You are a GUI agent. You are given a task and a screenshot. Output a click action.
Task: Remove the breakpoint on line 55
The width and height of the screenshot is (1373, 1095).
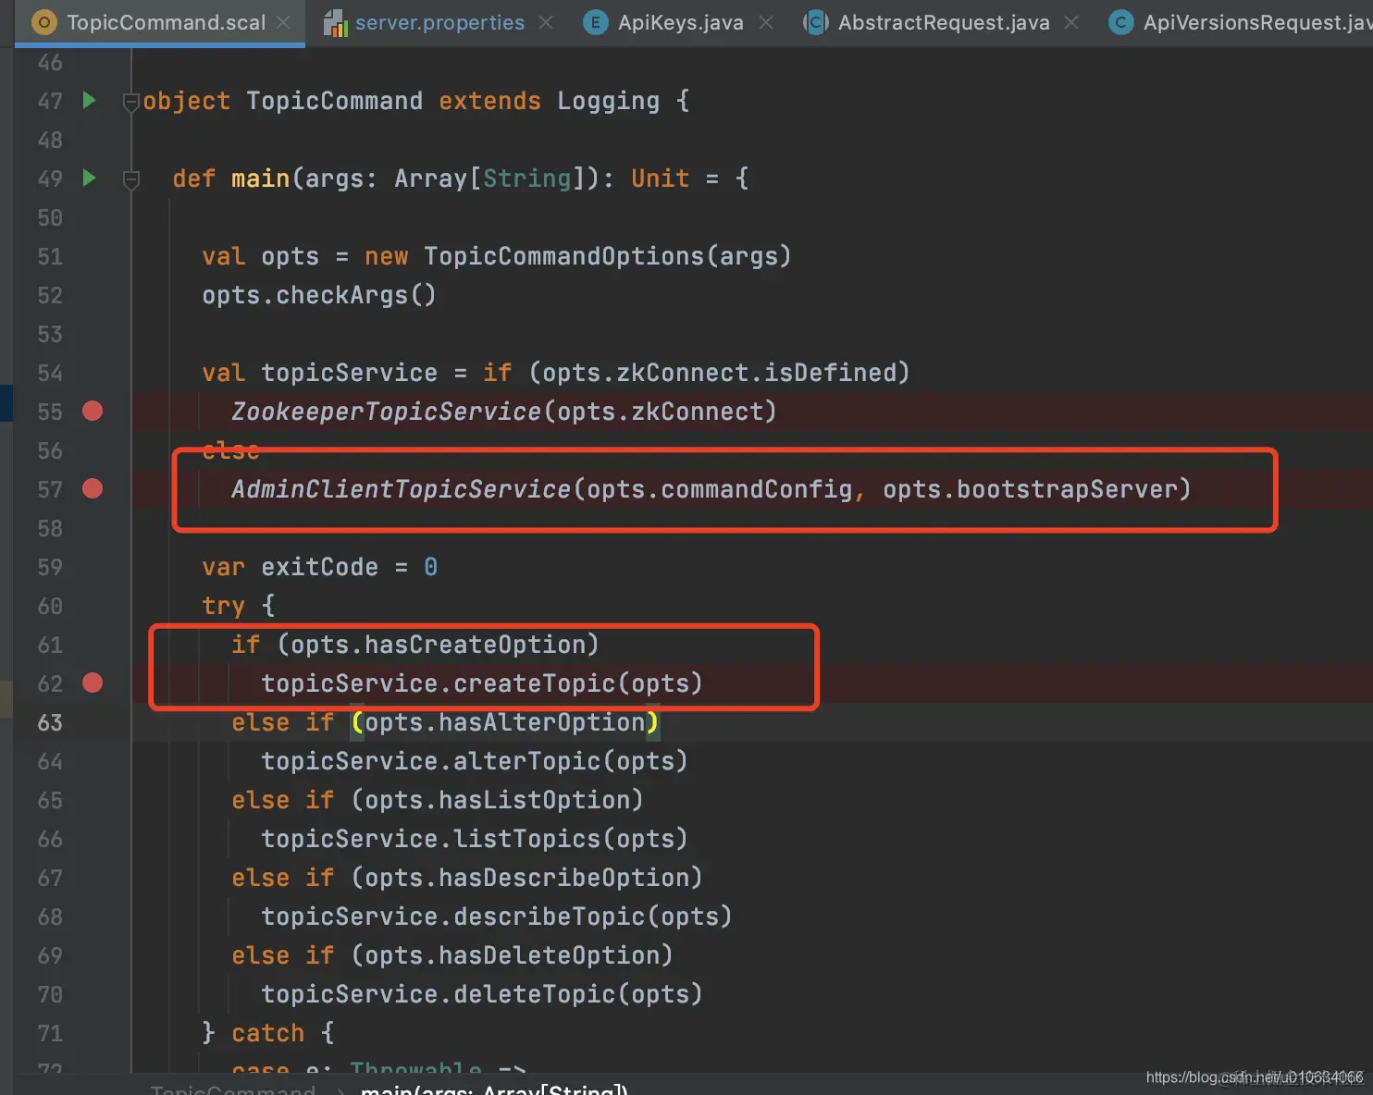point(93,411)
